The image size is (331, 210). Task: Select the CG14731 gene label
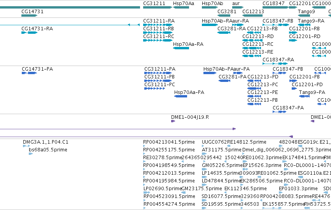coord(33,11)
